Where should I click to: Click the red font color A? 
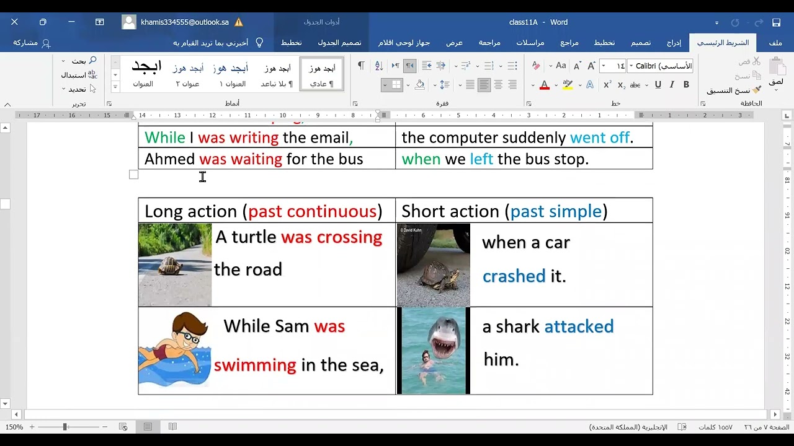coord(545,85)
